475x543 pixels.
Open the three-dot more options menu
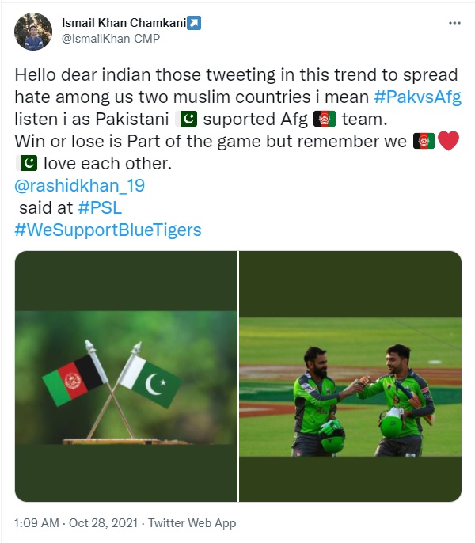[454, 23]
